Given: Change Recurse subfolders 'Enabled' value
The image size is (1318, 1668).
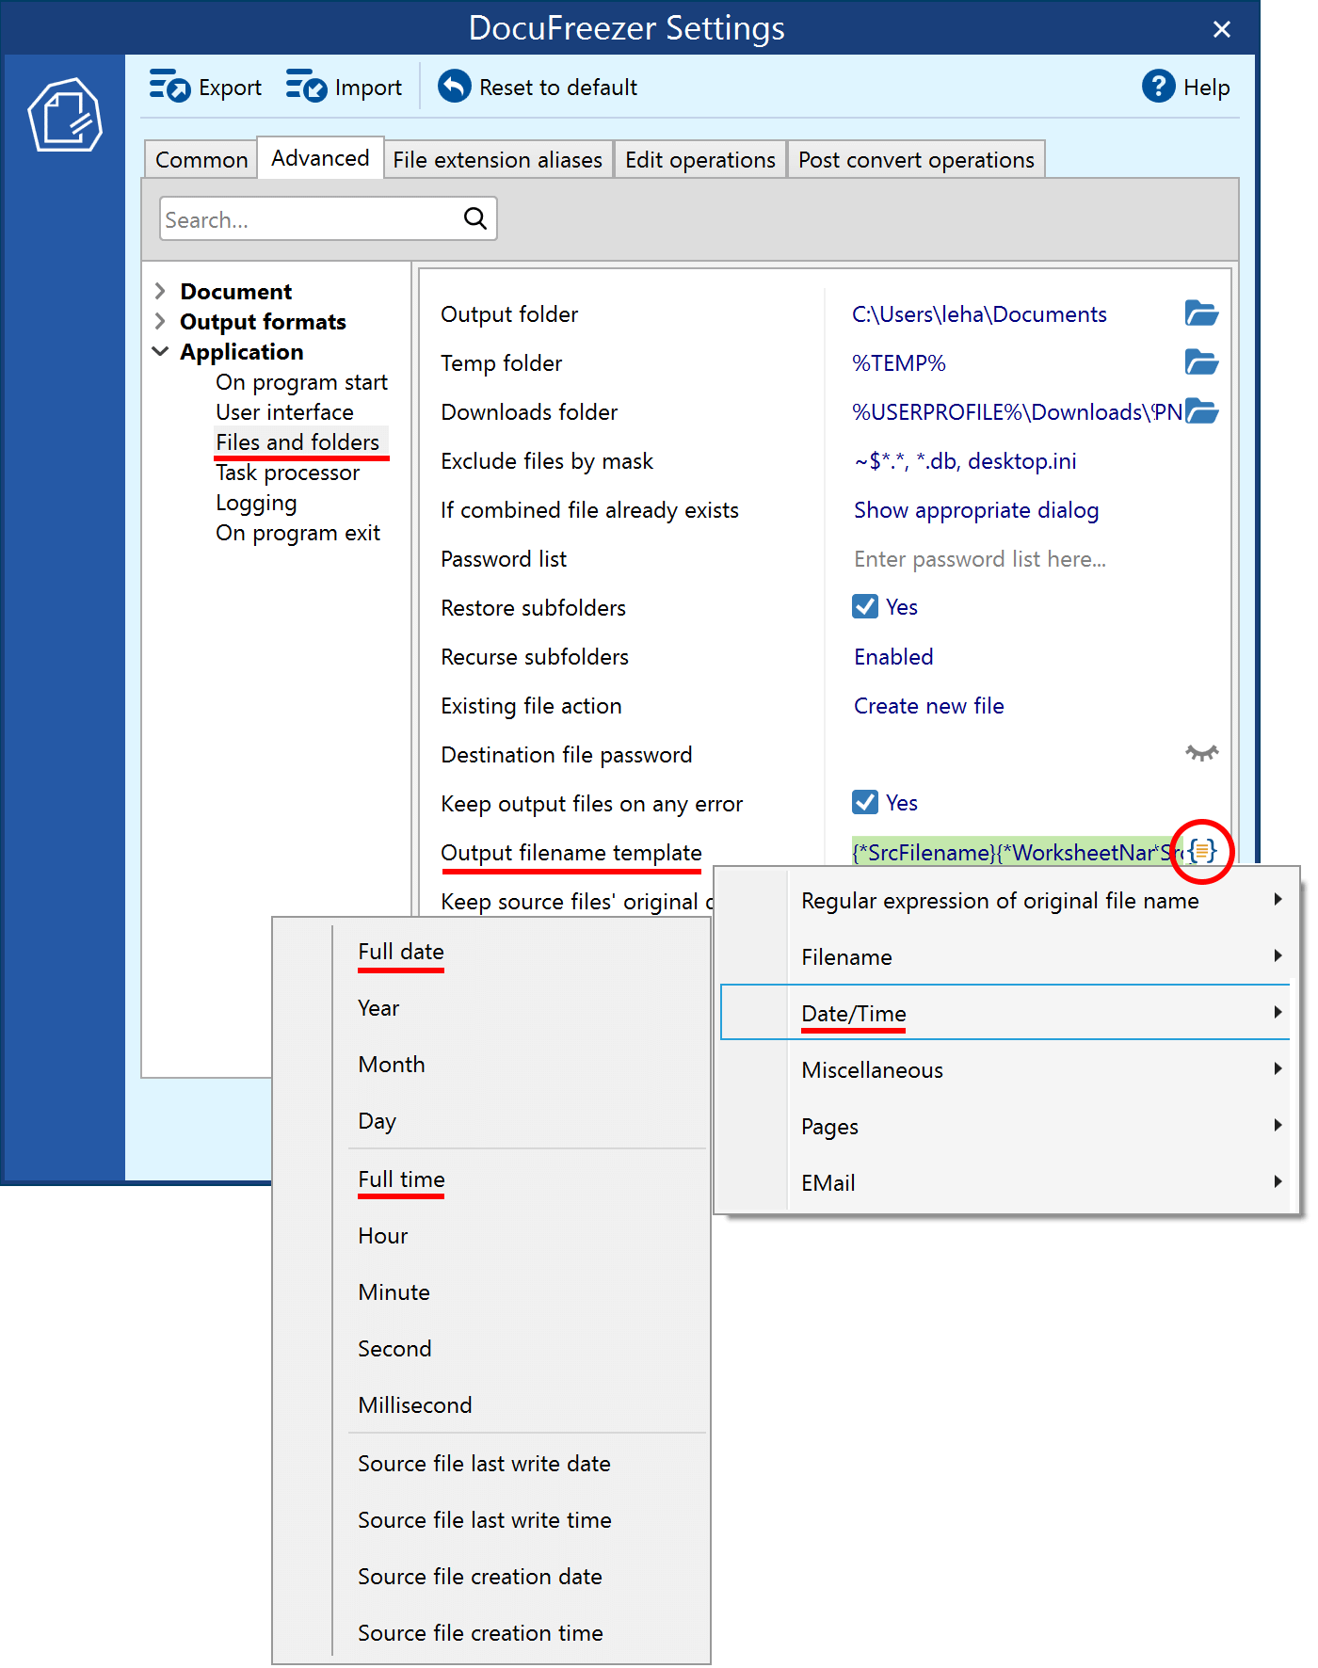Looking at the screenshot, I should pyautogui.click(x=893, y=657).
